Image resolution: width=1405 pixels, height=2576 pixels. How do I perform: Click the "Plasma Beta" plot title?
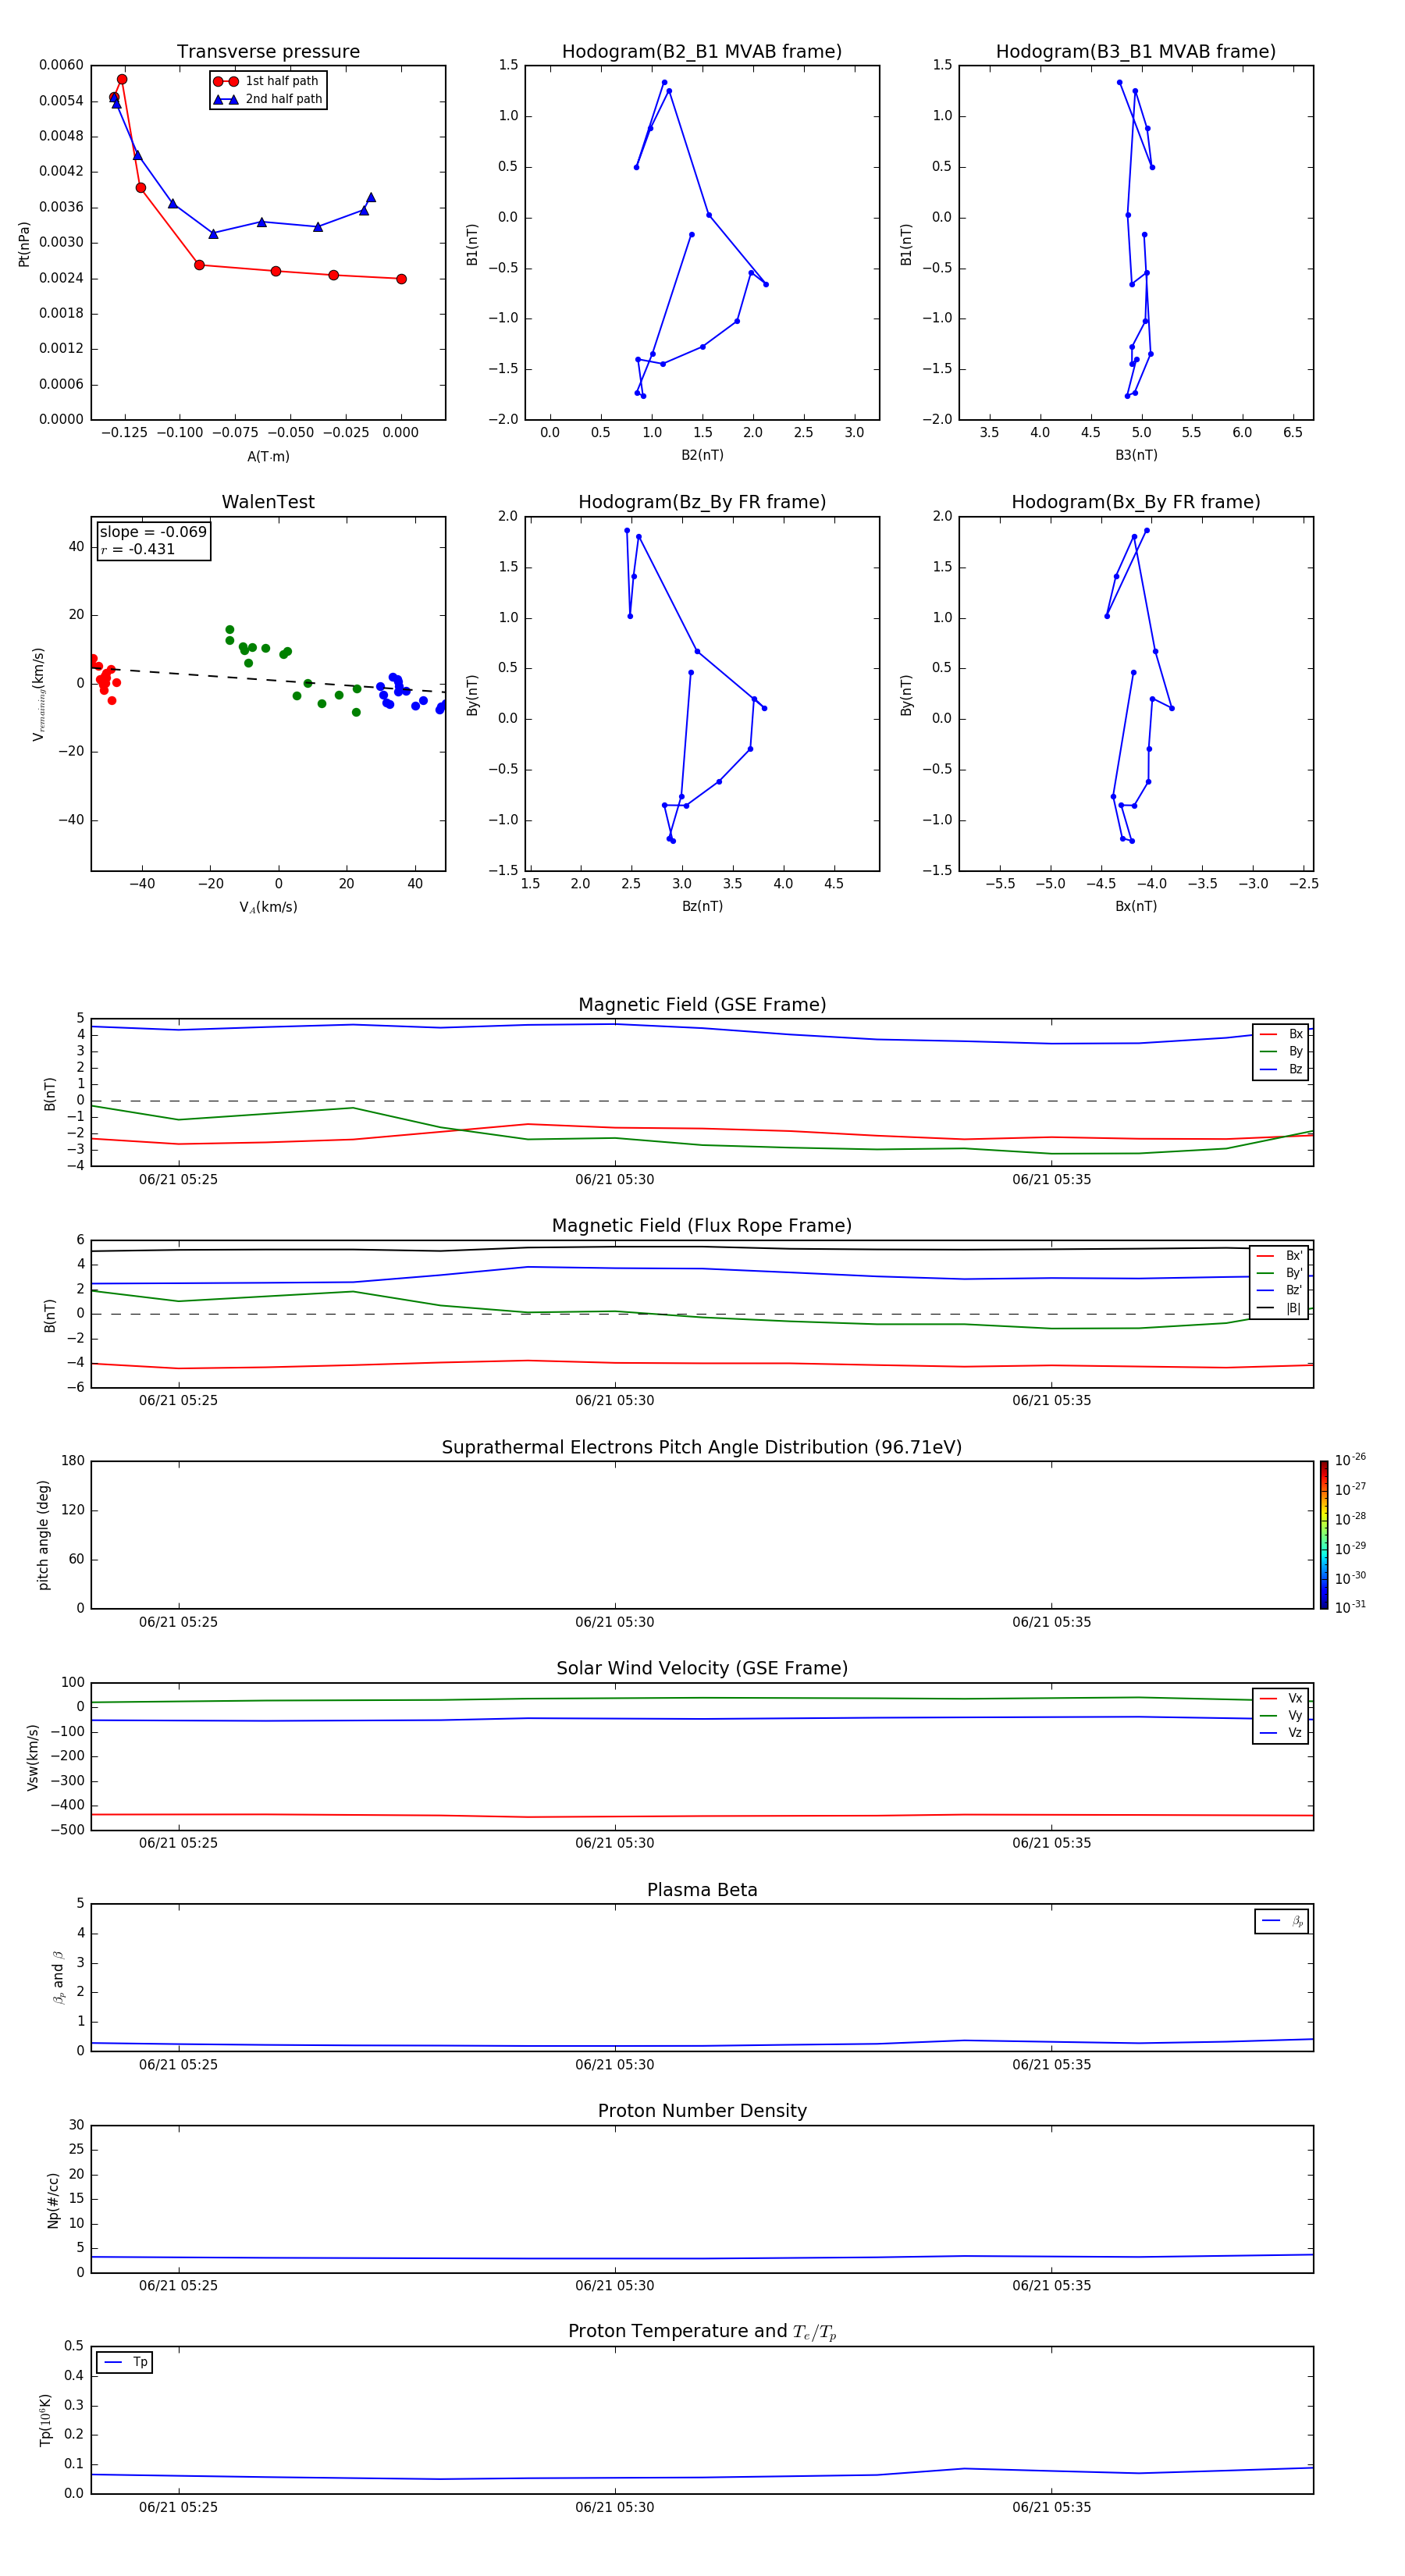[x=702, y=1890]
